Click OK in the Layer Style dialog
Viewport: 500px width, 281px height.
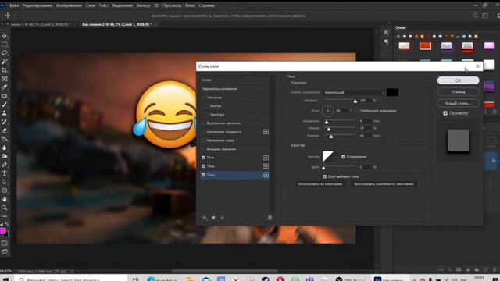click(x=459, y=80)
